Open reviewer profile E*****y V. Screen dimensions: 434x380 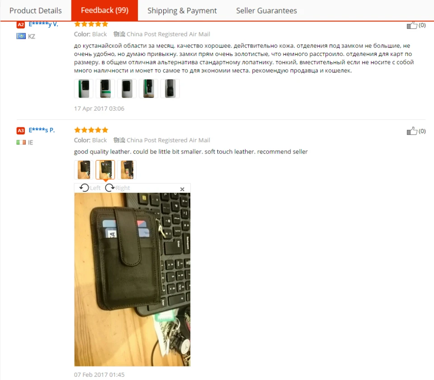43,24
